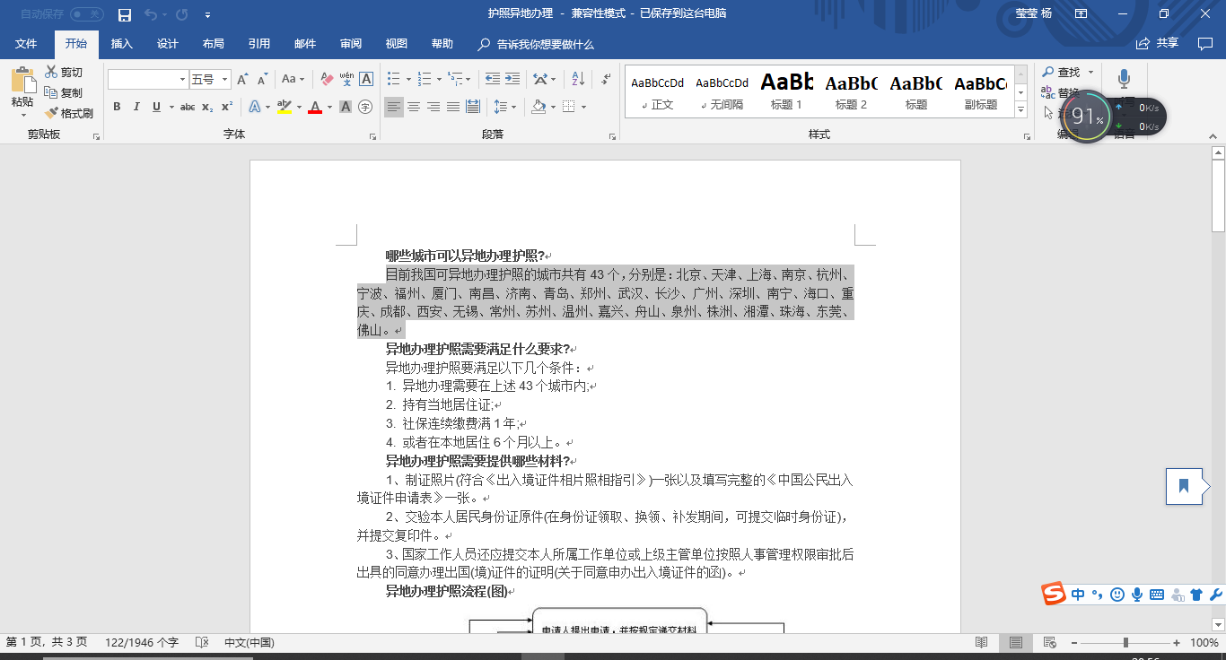Switch to the 设计 (Design) tab

coord(167,44)
